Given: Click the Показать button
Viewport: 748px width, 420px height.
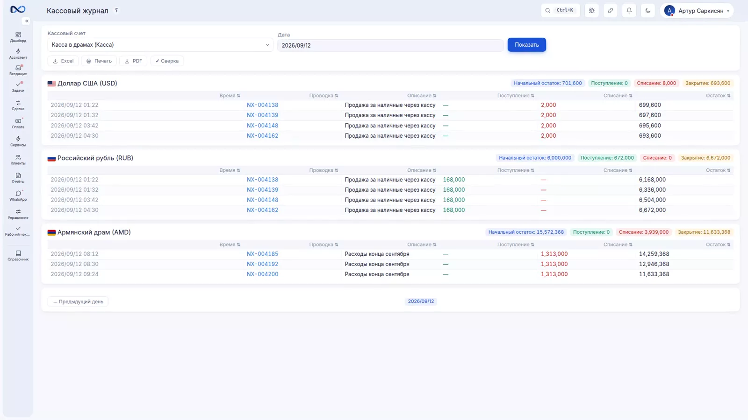Looking at the screenshot, I should [x=527, y=45].
